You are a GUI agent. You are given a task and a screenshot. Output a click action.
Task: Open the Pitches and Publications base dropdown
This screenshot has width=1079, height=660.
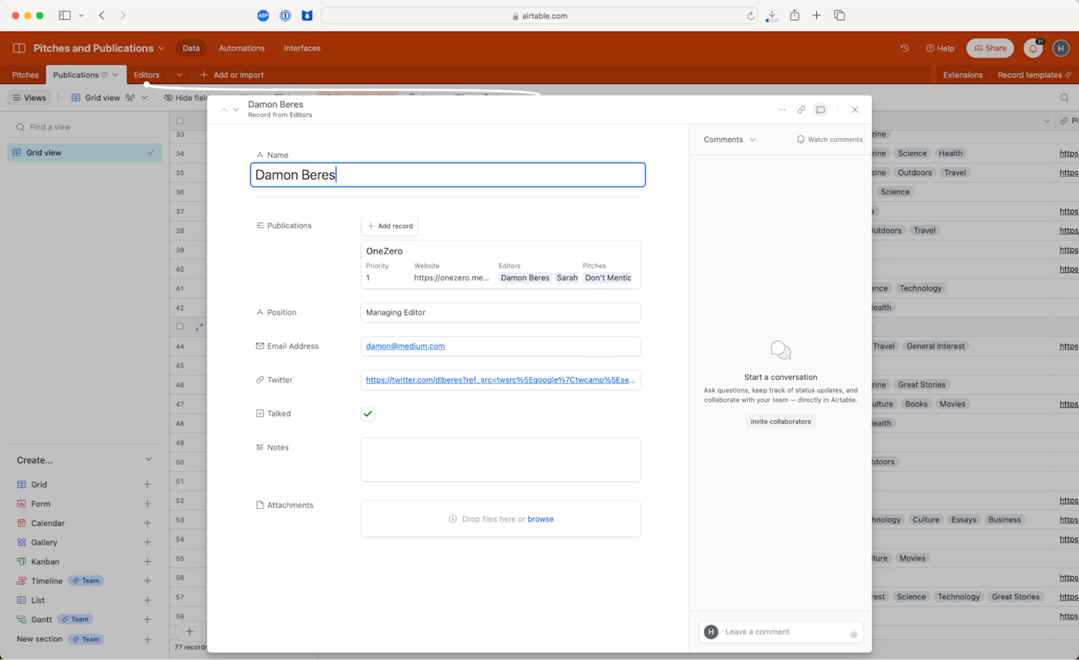[x=161, y=48]
